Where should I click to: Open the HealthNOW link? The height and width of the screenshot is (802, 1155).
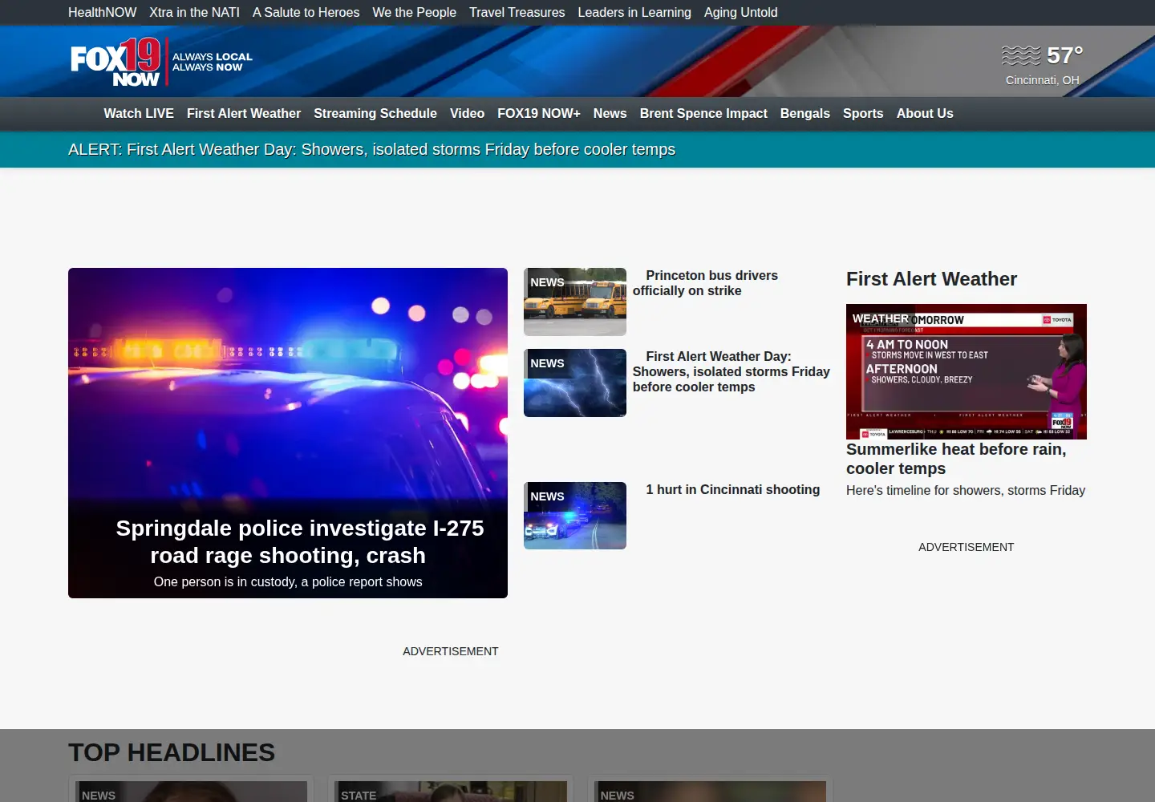pos(102,12)
